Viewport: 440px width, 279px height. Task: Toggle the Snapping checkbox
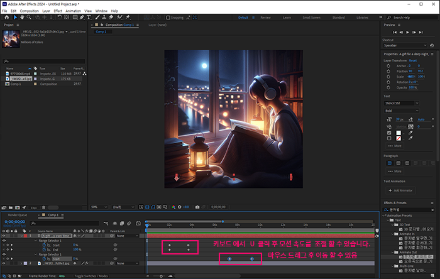click(168, 18)
